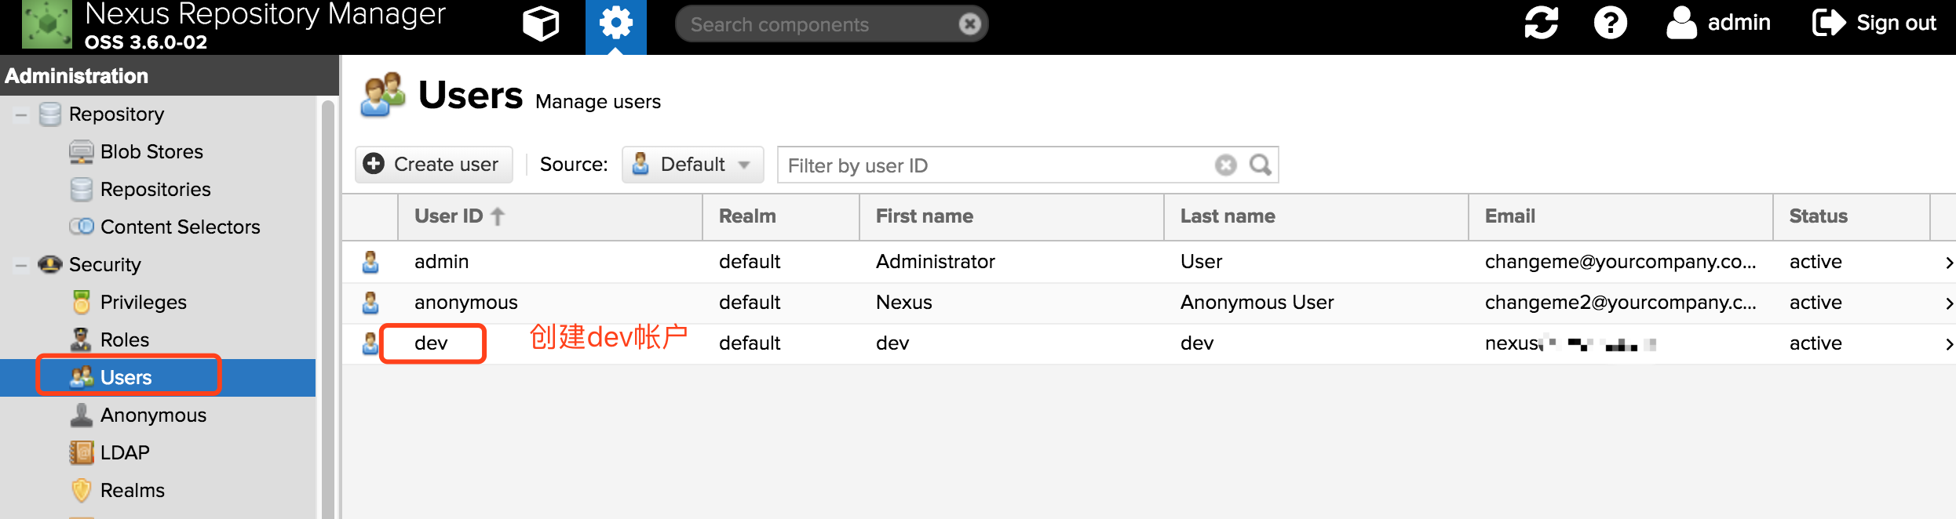Click the LDAP book icon
This screenshot has width=1956, height=519.
(x=81, y=452)
